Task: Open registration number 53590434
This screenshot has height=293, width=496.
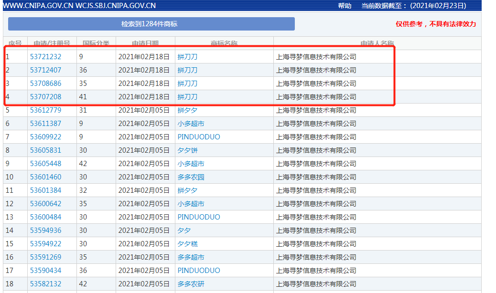Action: [45, 271]
